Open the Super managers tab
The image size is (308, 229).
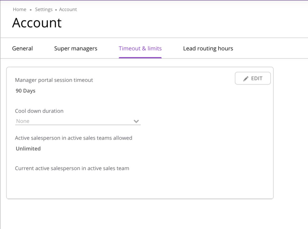click(76, 49)
